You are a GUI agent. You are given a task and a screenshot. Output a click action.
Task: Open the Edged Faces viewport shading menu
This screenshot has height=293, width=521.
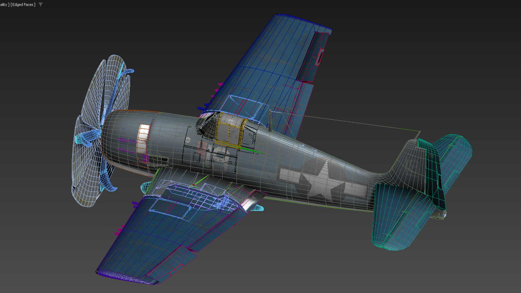[x=23, y=5]
